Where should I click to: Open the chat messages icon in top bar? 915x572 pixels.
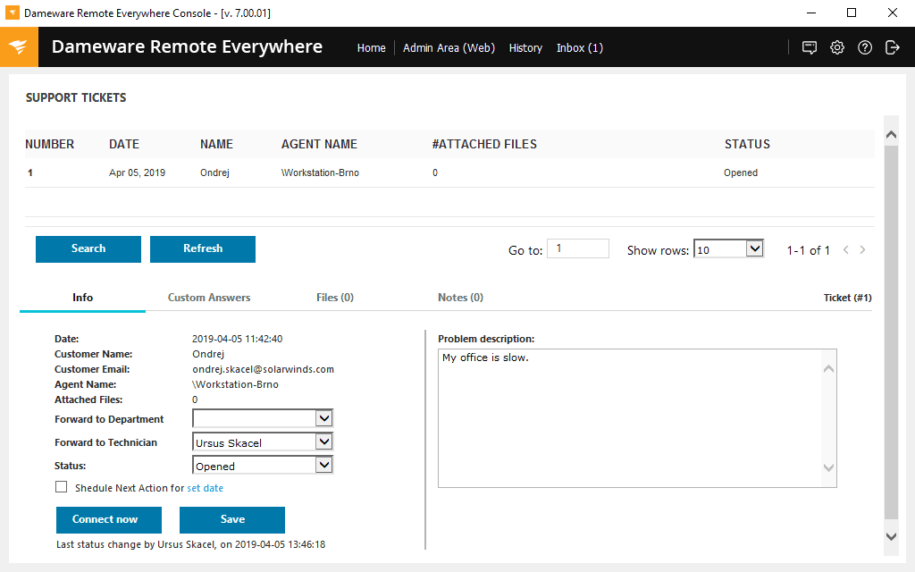[x=809, y=47]
